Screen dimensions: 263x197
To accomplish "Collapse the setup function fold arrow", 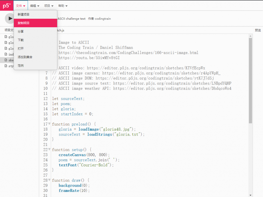I will coord(49,149).
